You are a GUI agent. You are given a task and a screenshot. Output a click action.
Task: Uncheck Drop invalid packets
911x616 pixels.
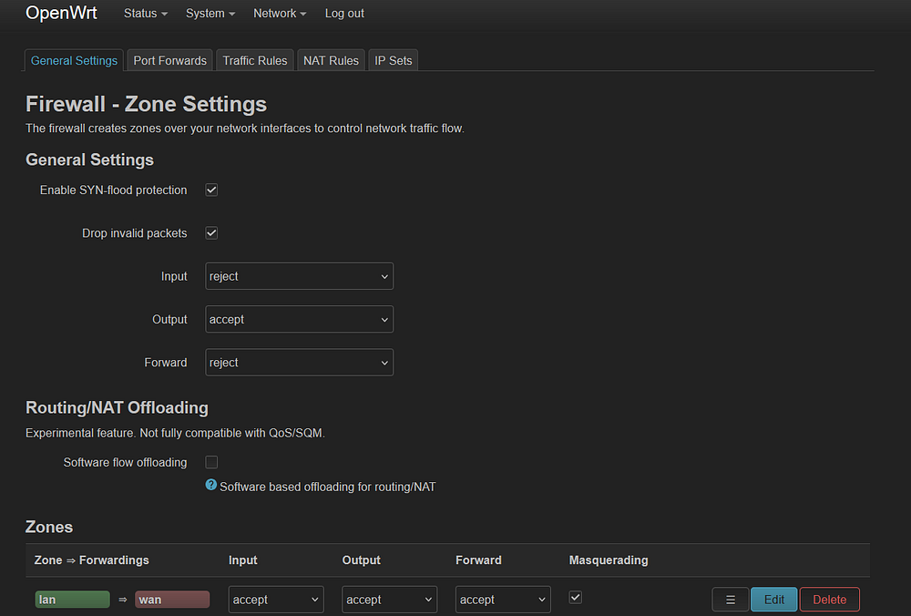[211, 233]
